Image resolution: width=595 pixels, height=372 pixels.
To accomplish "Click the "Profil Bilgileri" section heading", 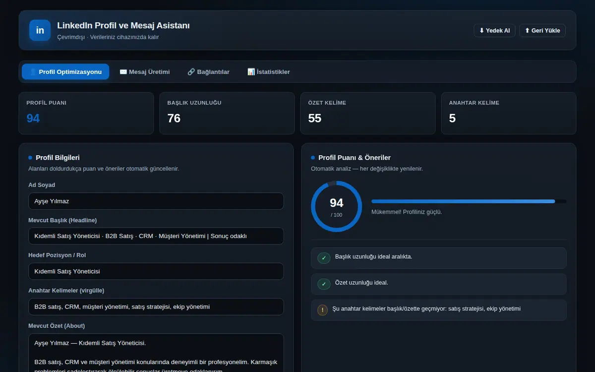I will (58, 158).
